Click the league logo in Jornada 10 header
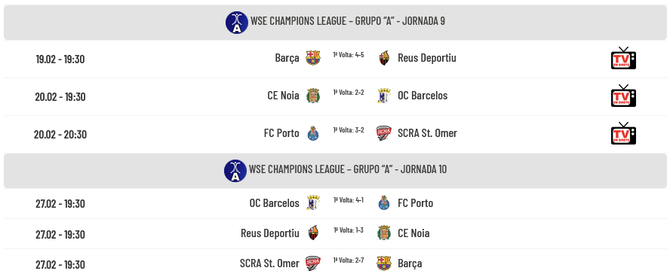 [x=235, y=171]
